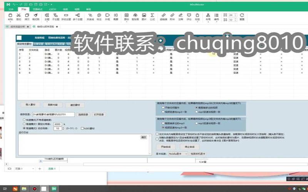The width and height of the screenshot is (308, 192).
Task: Click the Start Synthesis button
Action: click(166, 147)
